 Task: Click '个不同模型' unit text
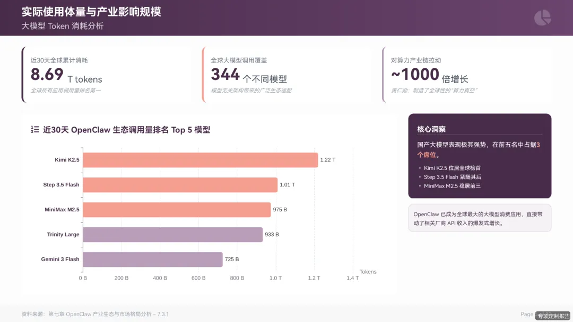pos(265,79)
